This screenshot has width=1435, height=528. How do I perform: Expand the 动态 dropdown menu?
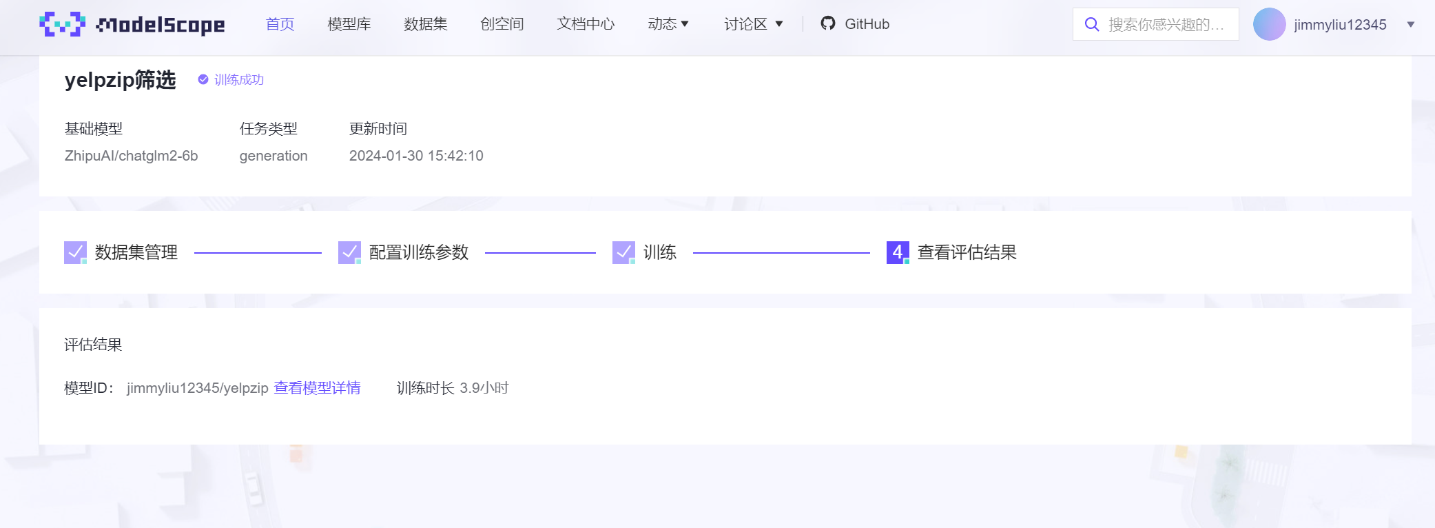coord(668,24)
